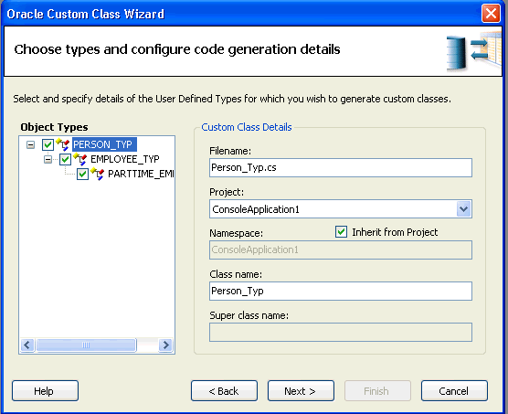Toggle the Inherit from Project checkbox
Screen dimensions: 508x414
coord(341,232)
